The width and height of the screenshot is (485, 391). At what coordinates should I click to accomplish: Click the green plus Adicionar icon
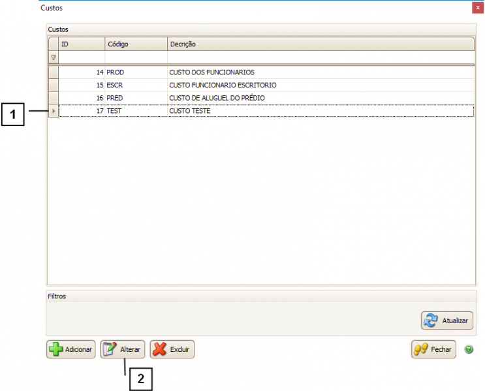coord(56,350)
